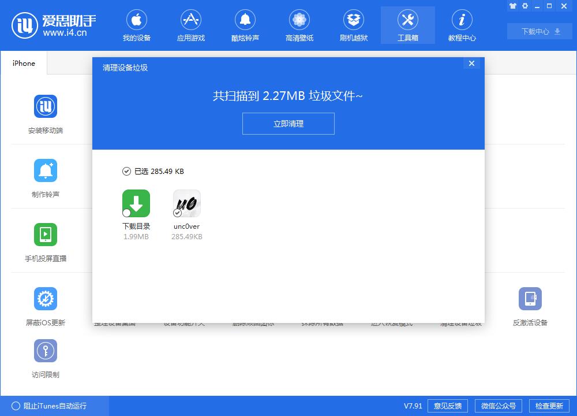Screen dimensions: 577x416
Task: Open the 酷炫铃声 ringtone section
Action: (x=245, y=25)
